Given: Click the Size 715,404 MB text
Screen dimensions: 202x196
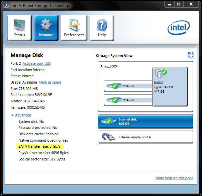Looking at the screenshot, I should pyautogui.click(x=24, y=89).
